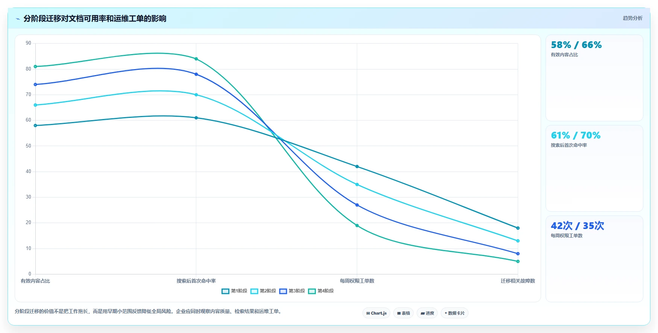The image size is (658, 333).
Task: Click 第4阶段 data point at 每周权限工单数 (19)
Action: point(357,226)
